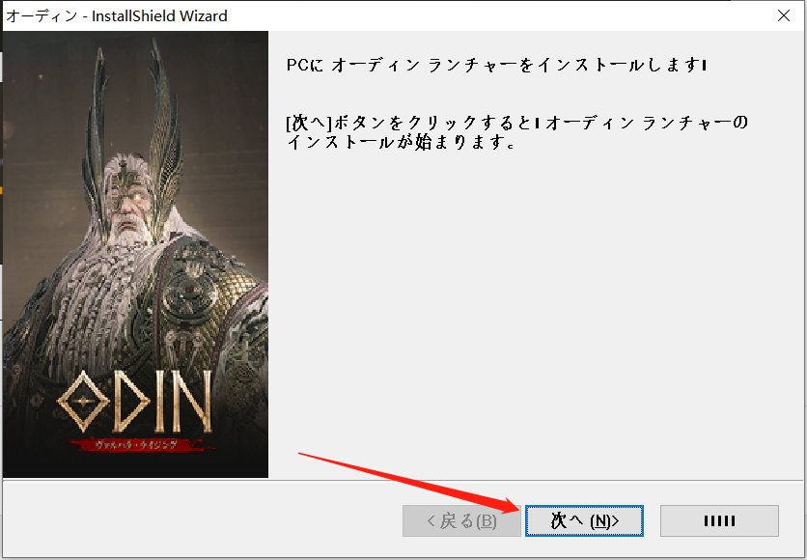Viewport: 807px width, 560px height.
Task: Close the InstallShield Wizard window
Action: coord(783,15)
